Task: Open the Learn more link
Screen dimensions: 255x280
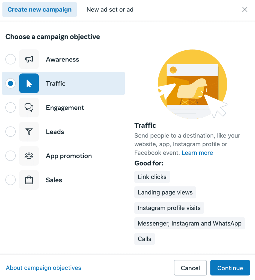Action: tap(197, 153)
